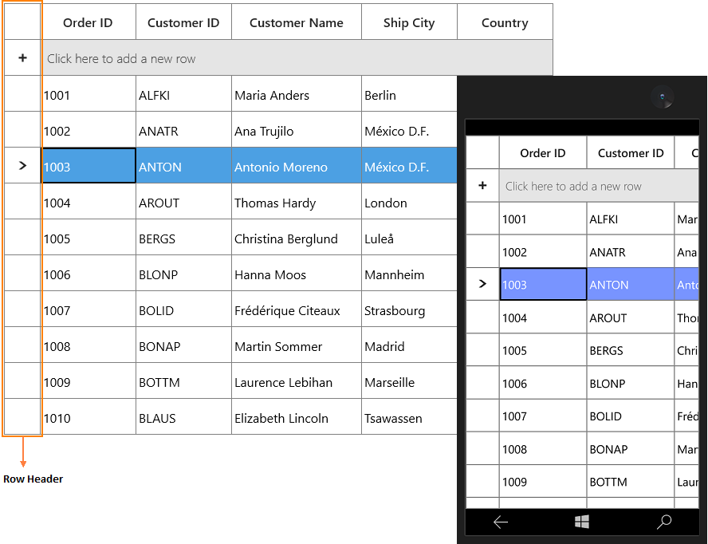
Task: Select cell ALFKI in desktop grid
Action: coord(183,94)
